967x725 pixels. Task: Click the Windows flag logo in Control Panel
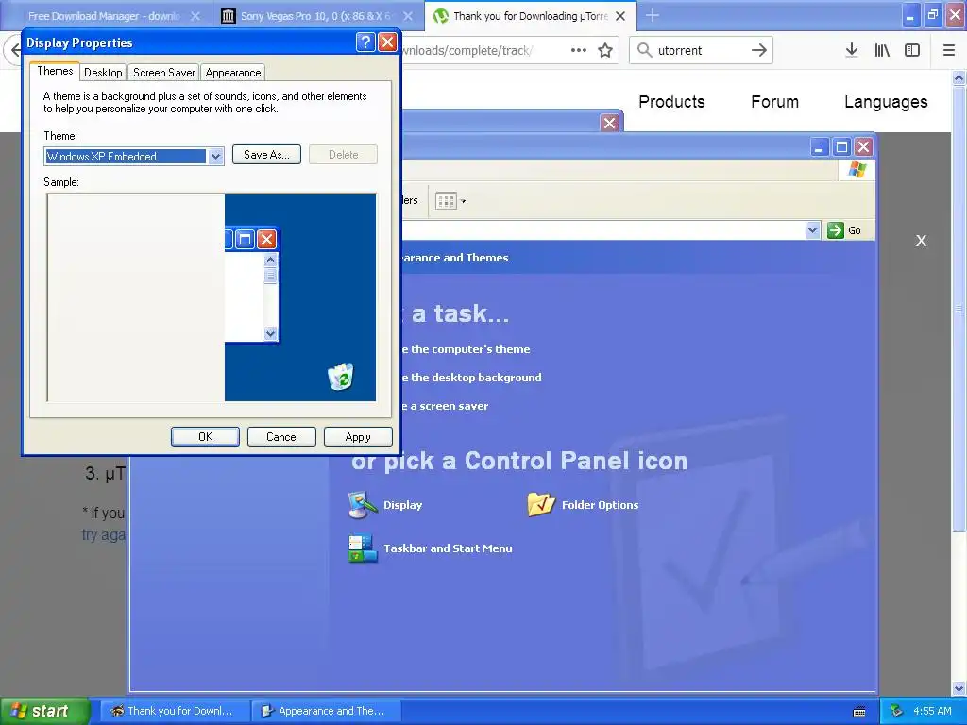click(x=857, y=170)
